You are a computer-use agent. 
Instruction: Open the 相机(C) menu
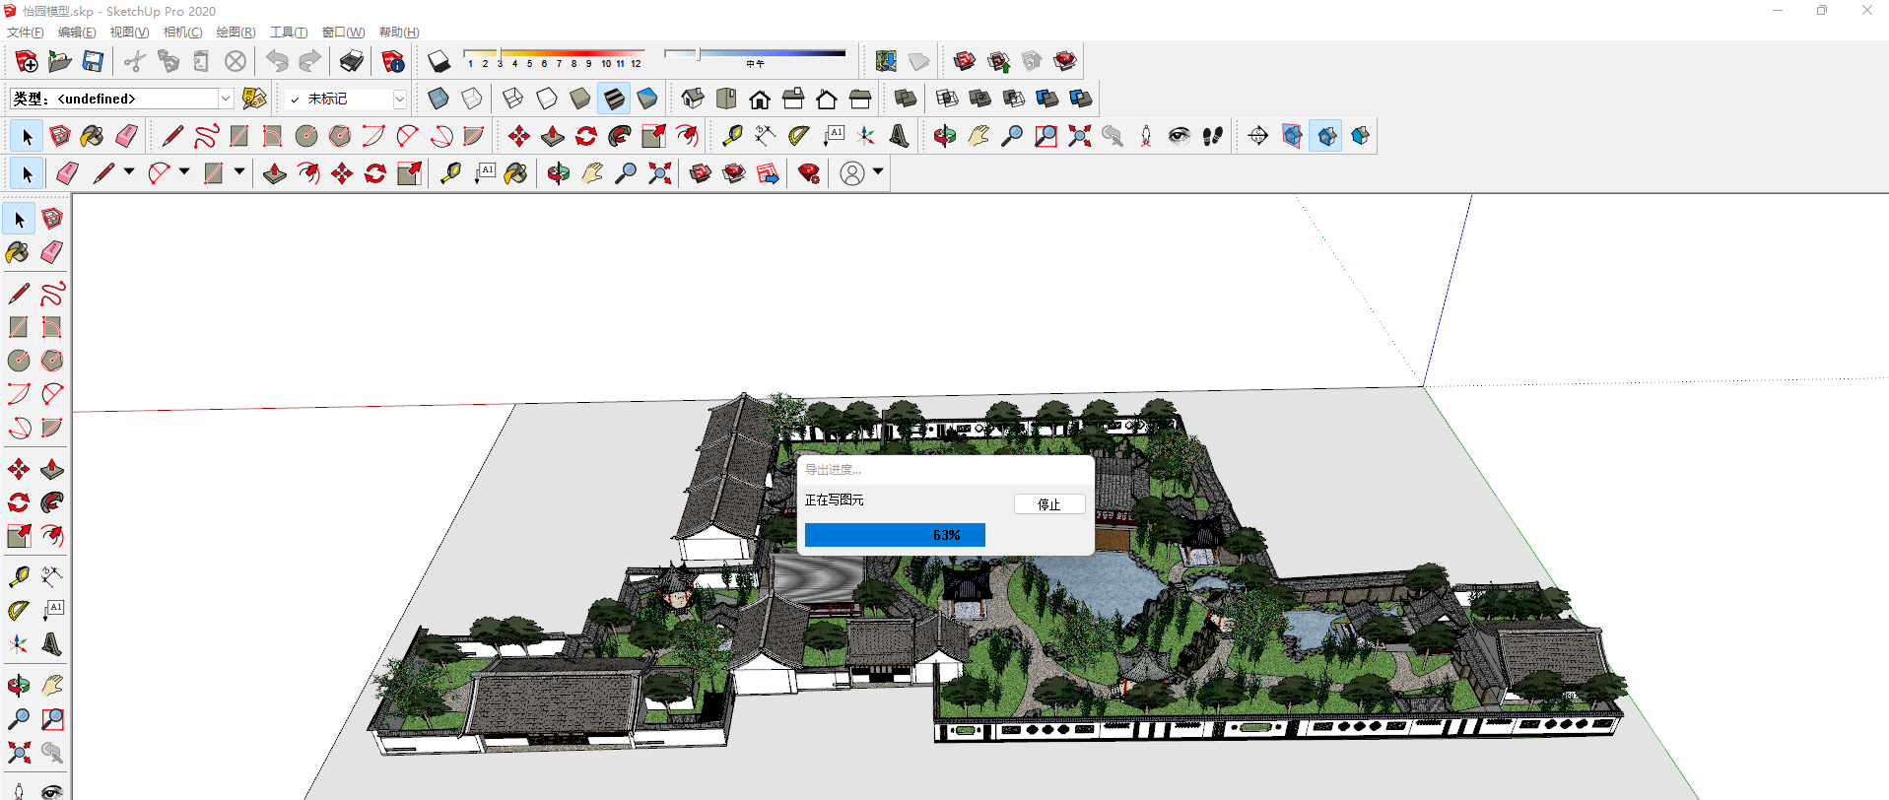182,33
